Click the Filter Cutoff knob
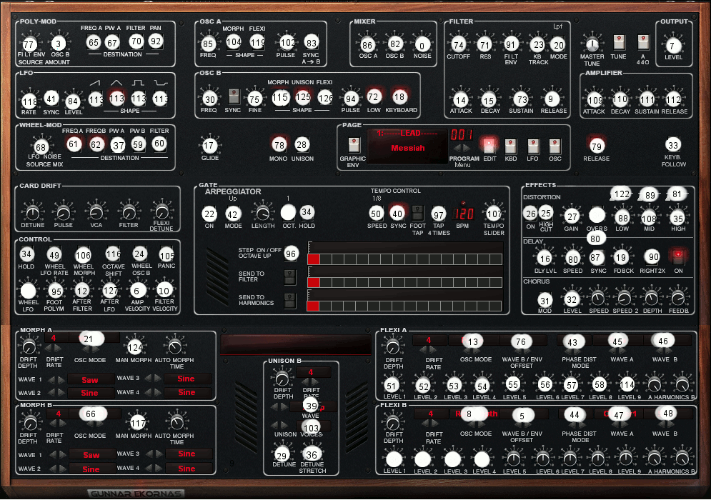 pyautogui.click(x=459, y=45)
